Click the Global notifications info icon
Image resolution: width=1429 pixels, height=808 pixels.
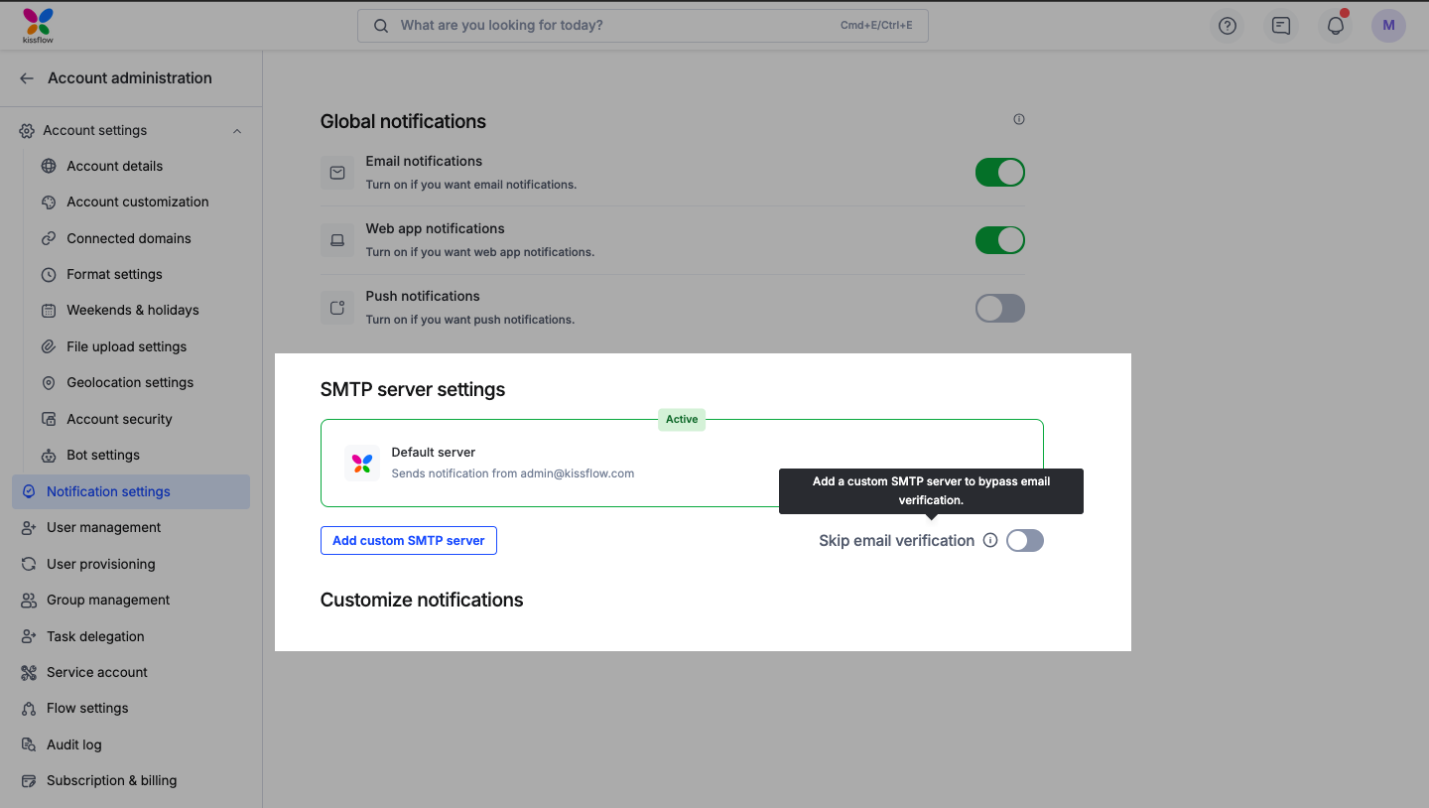(1018, 119)
